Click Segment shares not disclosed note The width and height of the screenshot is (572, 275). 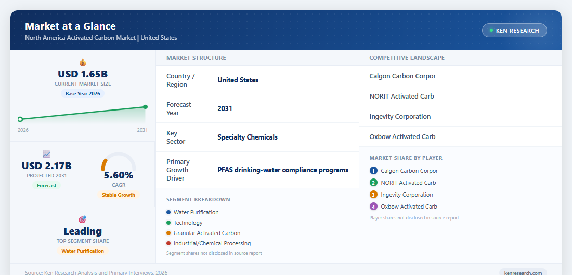pyautogui.click(x=214, y=253)
